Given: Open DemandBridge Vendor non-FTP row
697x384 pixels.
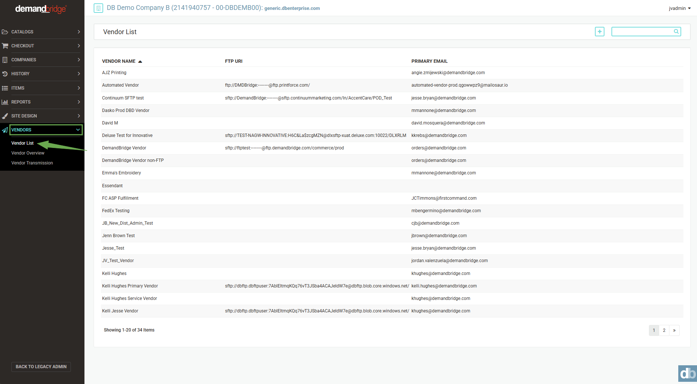Looking at the screenshot, I should coord(392,160).
